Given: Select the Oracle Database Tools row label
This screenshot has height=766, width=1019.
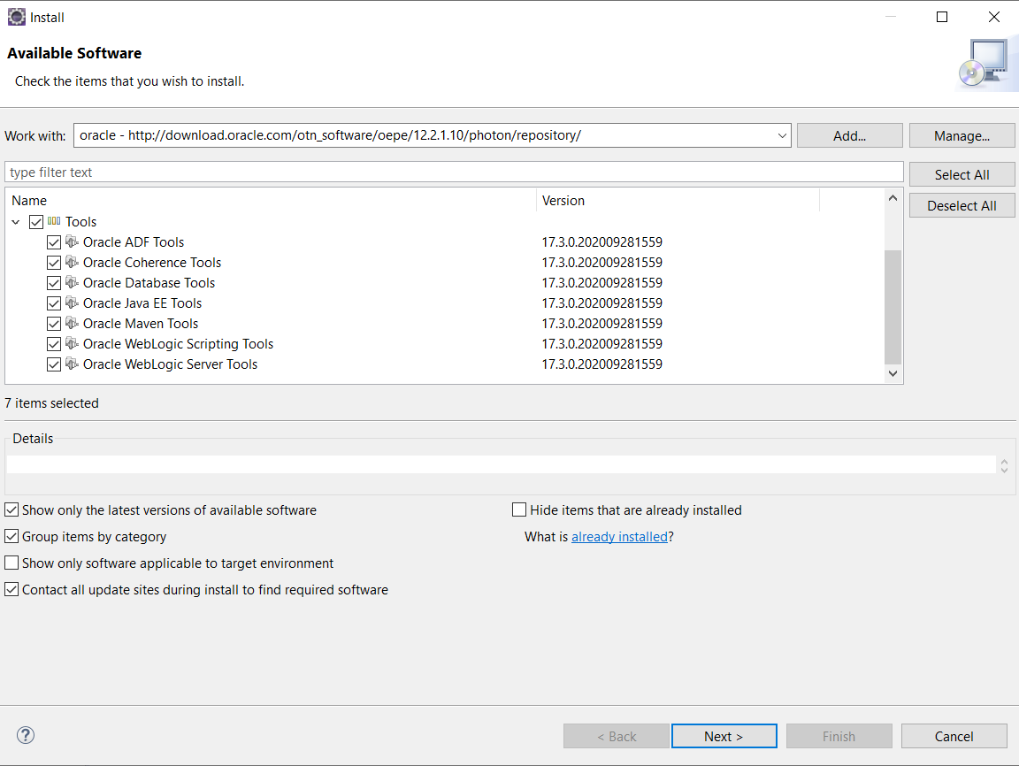Looking at the screenshot, I should 149,283.
